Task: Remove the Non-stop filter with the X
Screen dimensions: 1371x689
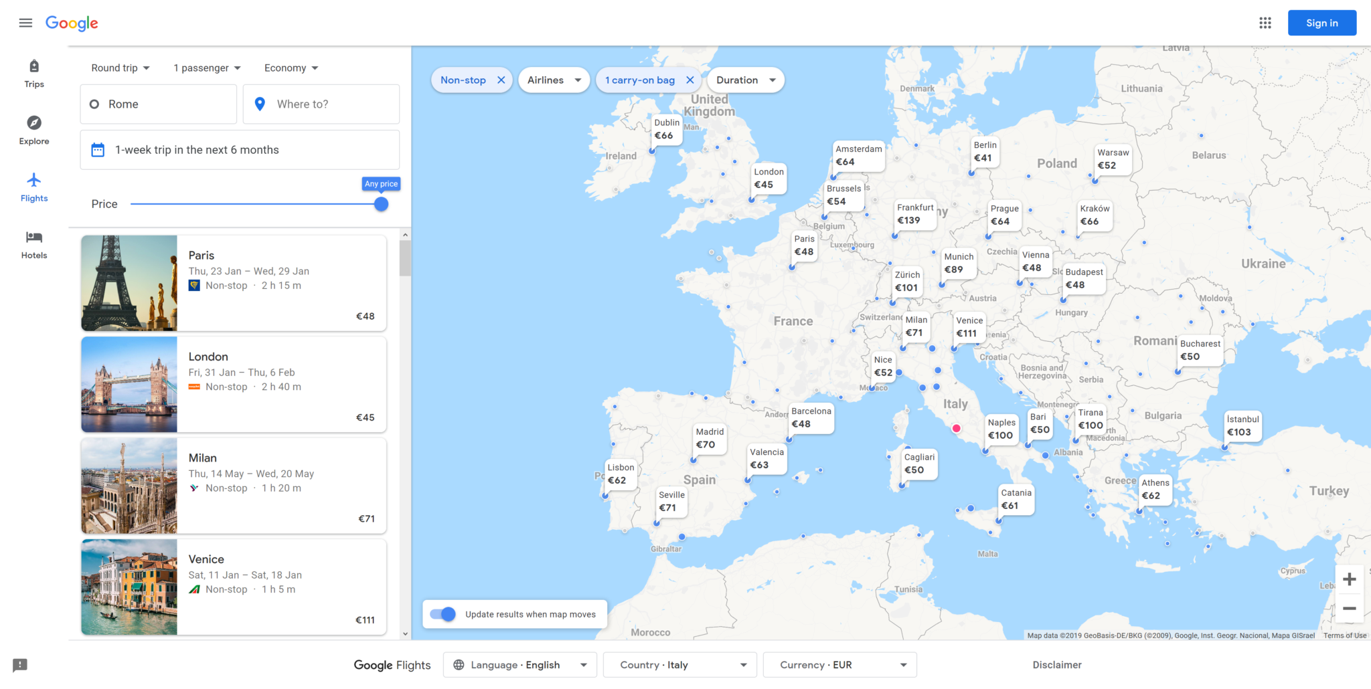Action: tap(501, 80)
